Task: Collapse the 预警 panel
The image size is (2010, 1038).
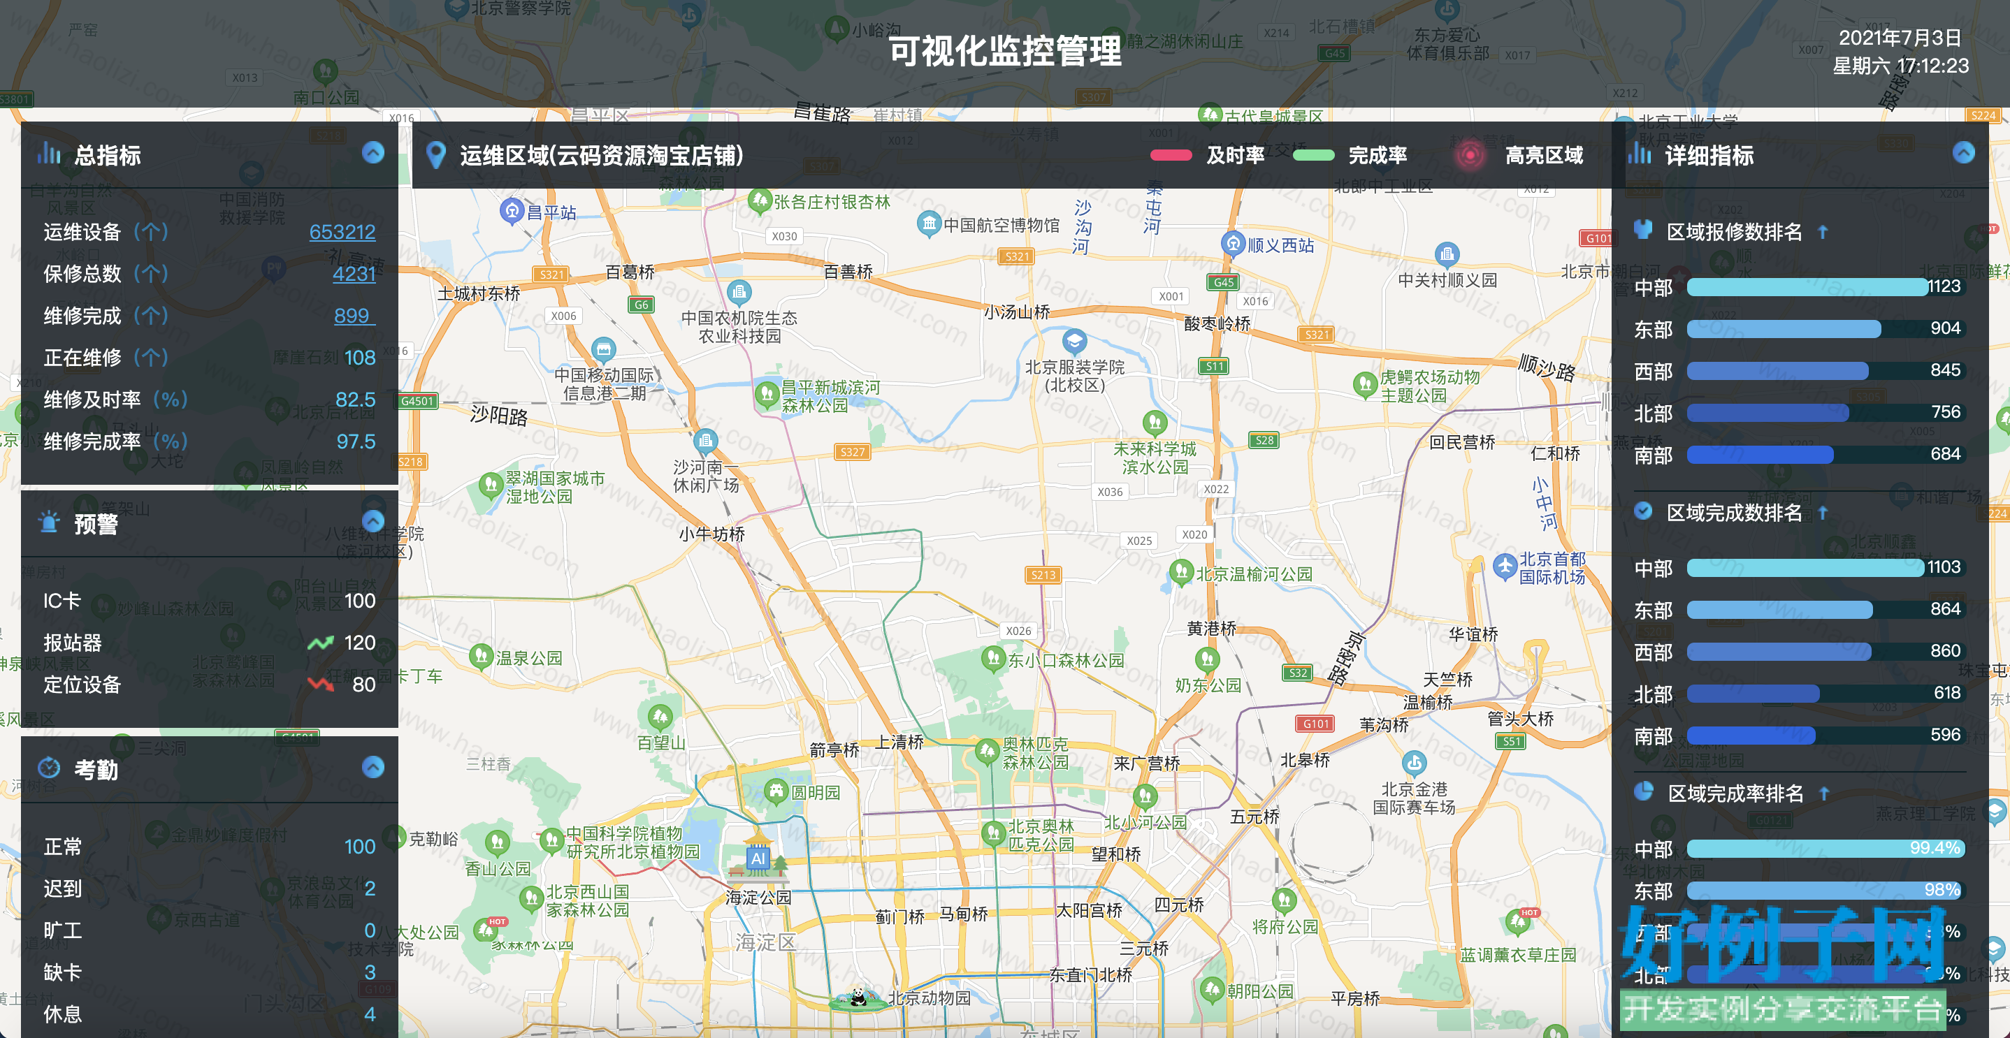Action: (x=373, y=521)
